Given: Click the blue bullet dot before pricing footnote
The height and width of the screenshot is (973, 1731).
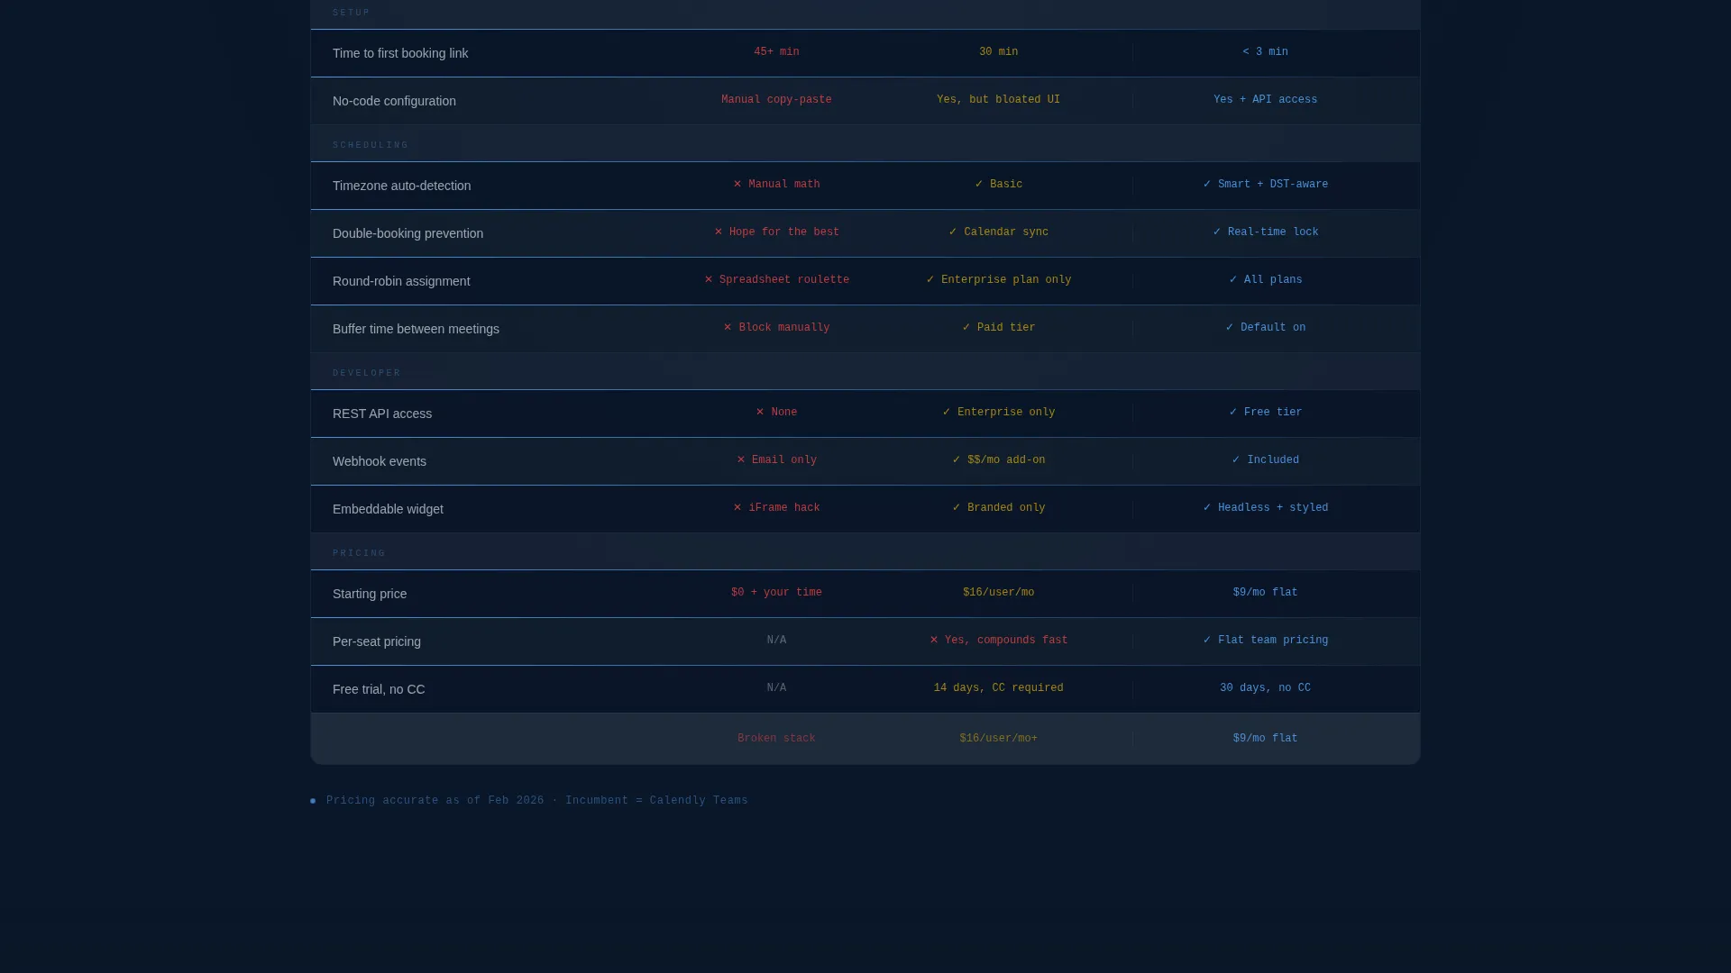Looking at the screenshot, I should (x=313, y=801).
